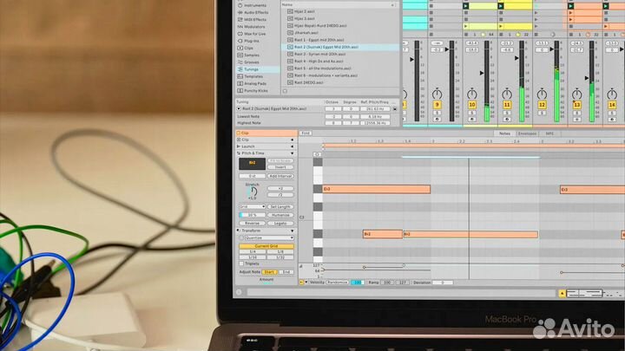Viewport: 625px width, 351px height.
Task: Toggle track 12 activator button
Action: (542, 105)
